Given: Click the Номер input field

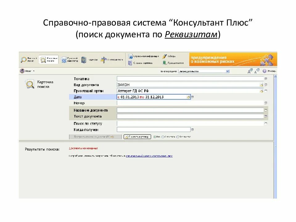Looking at the screenshot, I should point(190,103).
